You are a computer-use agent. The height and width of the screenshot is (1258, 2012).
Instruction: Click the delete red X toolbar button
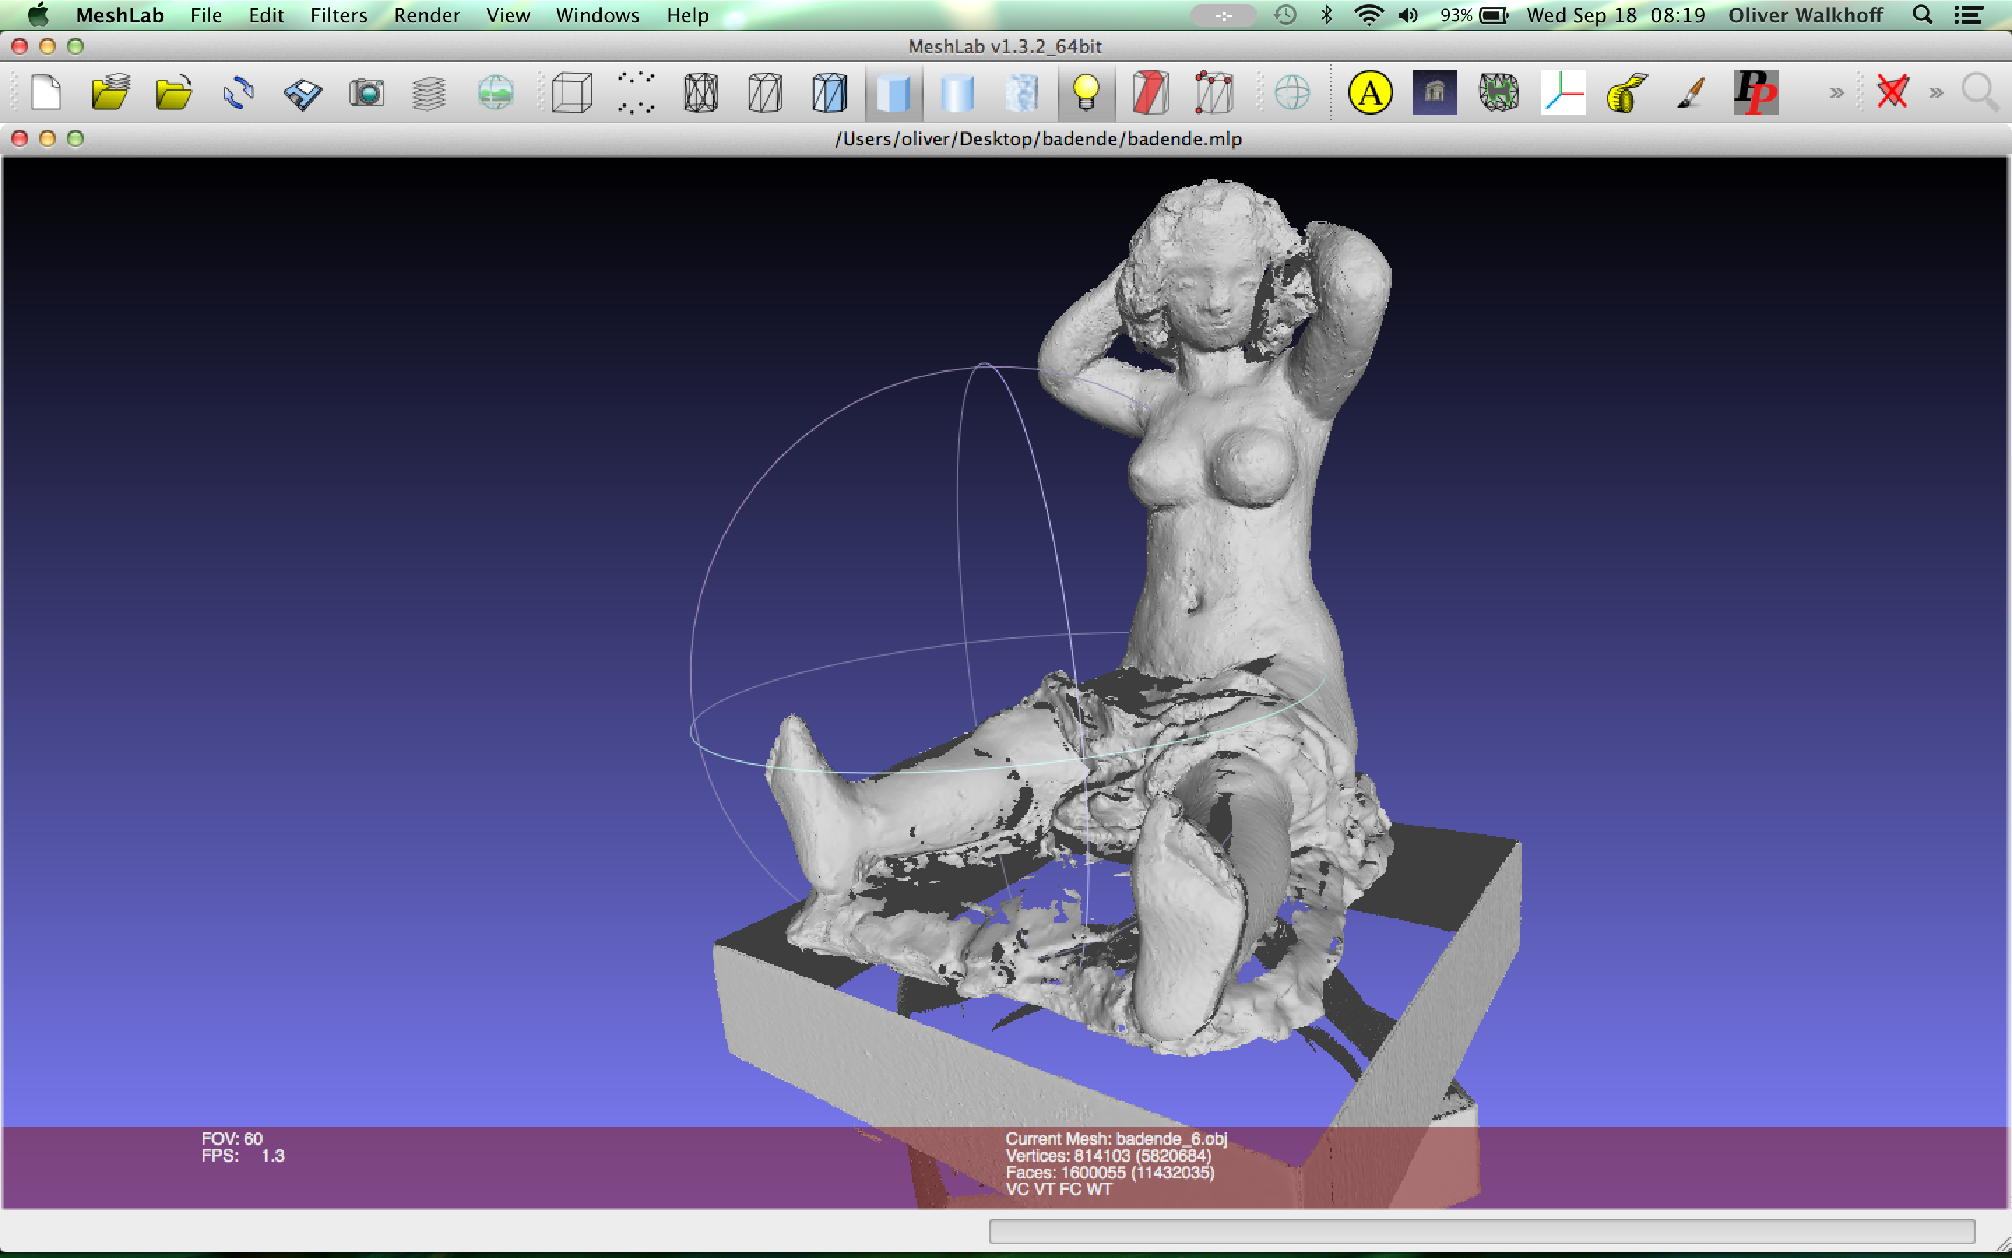1891,92
